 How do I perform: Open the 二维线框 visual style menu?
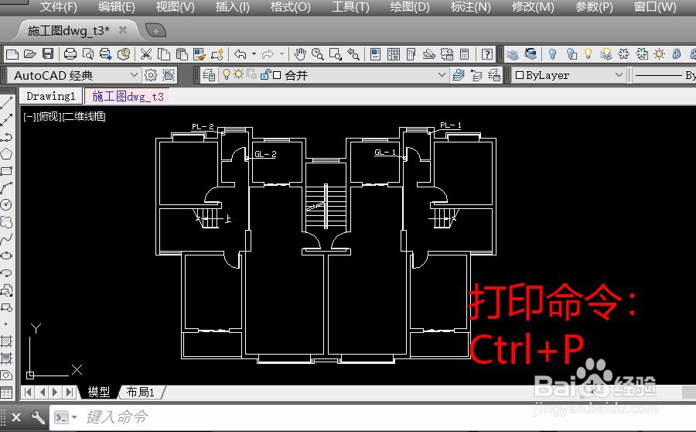pyautogui.click(x=84, y=116)
